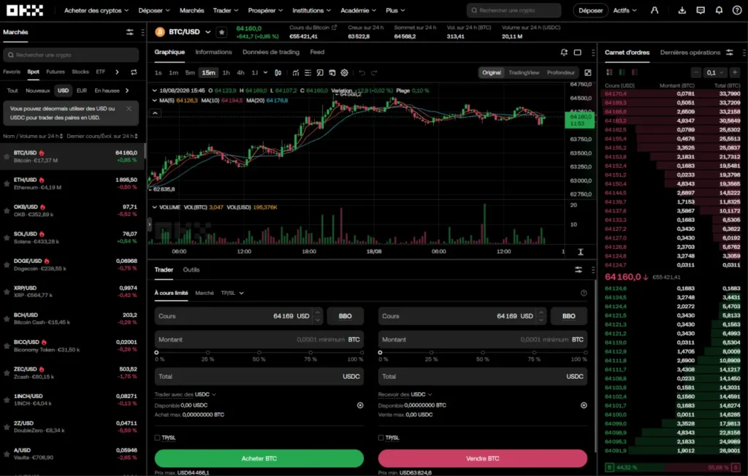
Task: Click the download app icon
Action: pyautogui.click(x=682, y=10)
